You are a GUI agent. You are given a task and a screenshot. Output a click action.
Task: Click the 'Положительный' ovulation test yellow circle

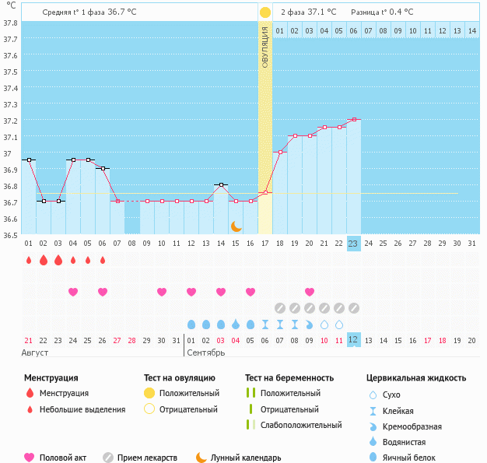tap(150, 394)
